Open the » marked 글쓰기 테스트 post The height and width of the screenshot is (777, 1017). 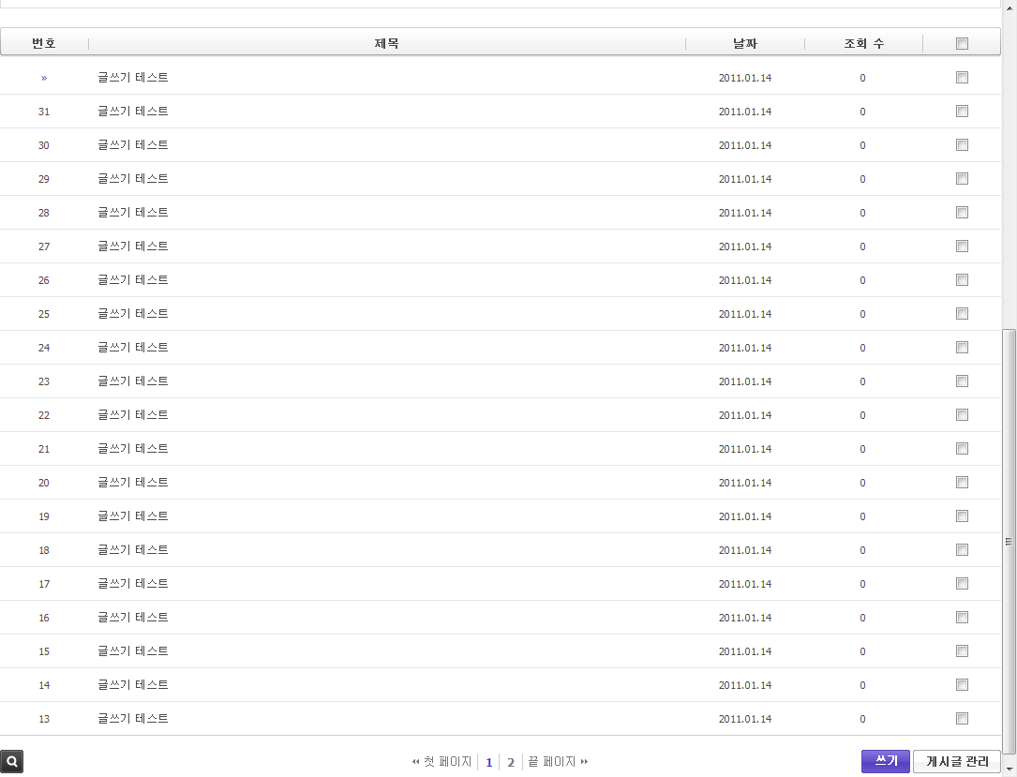[x=133, y=77]
